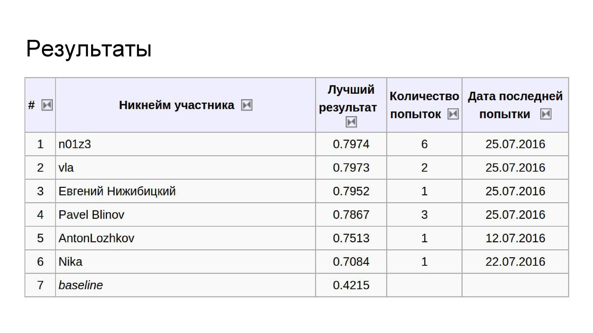593x333 pixels.
Task: Sort by Лучший результат column icon
Action: point(351,122)
